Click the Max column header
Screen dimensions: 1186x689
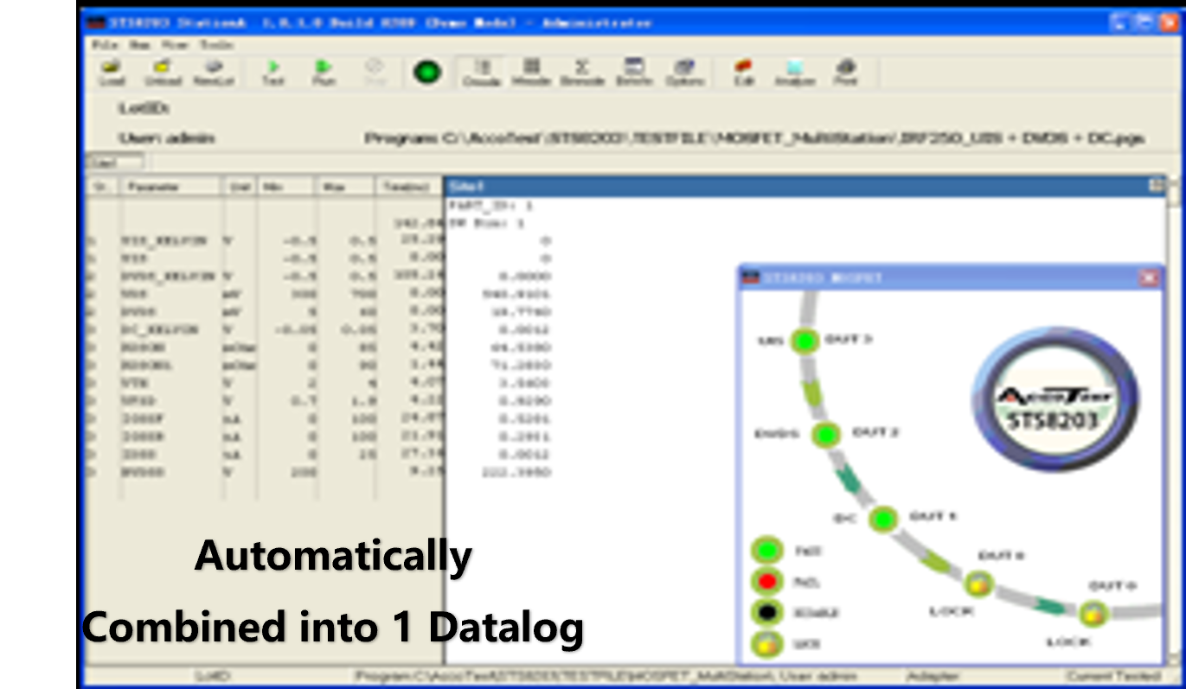tap(345, 187)
